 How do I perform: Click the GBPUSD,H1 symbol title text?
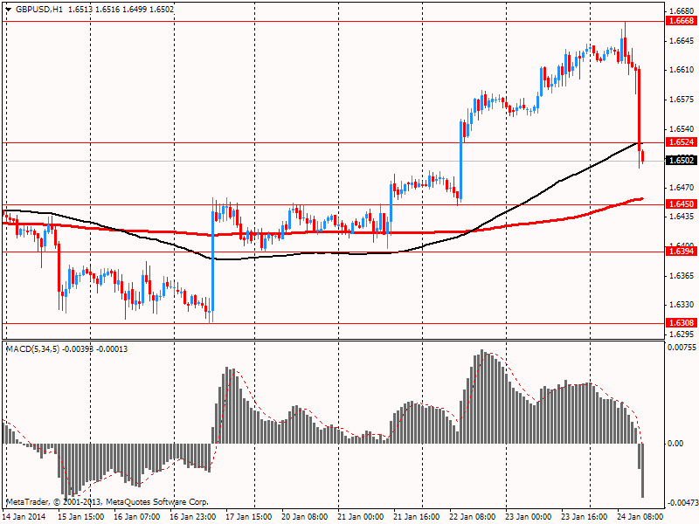pyautogui.click(x=39, y=10)
